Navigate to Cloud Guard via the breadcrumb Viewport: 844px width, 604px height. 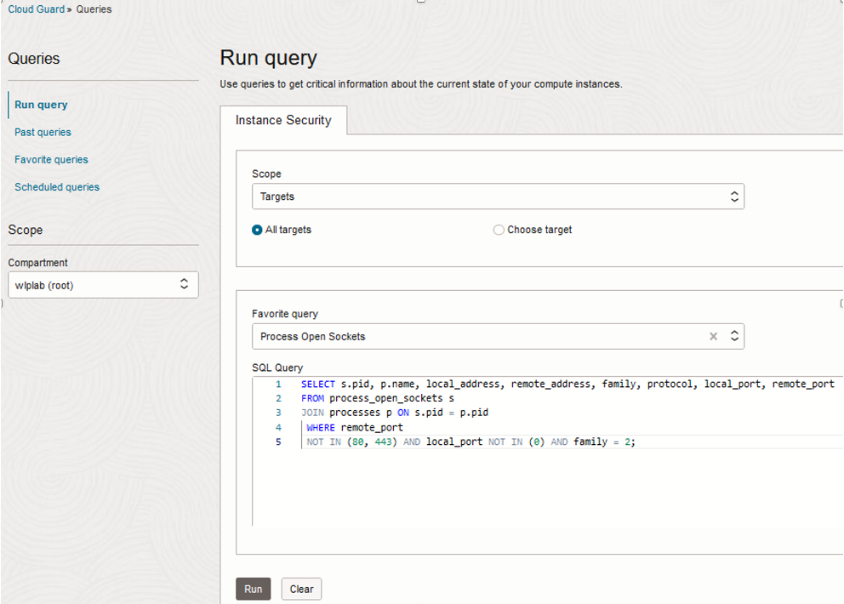36,9
